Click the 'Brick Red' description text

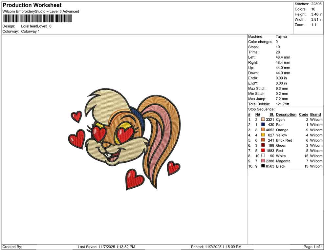284,140
